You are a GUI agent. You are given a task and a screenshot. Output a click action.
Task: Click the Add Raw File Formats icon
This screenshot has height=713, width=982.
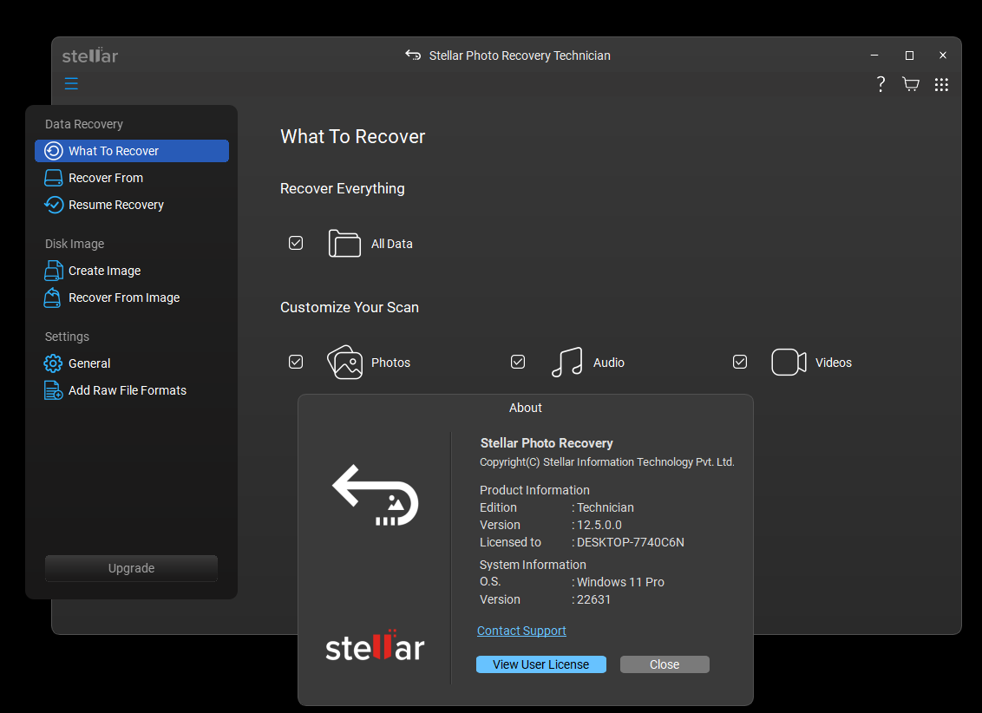pyautogui.click(x=54, y=390)
